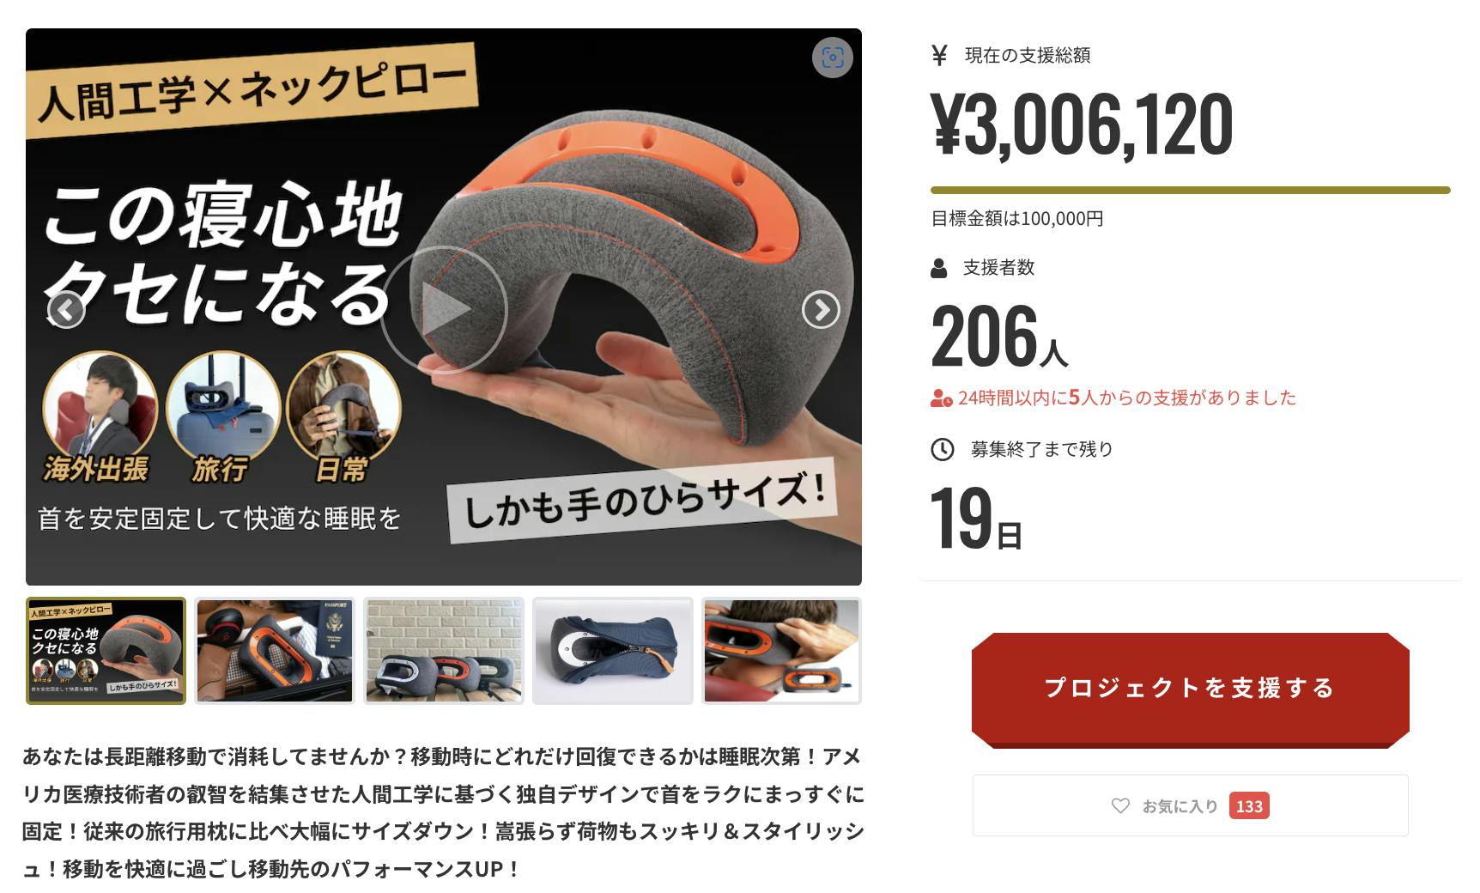The image size is (1480, 893).
Task: Select the navy pillow with zipper thumbnail
Action: 613,651
